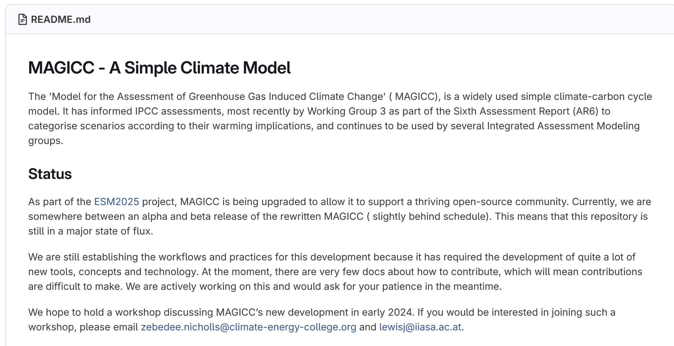Click the paragraph beginning 'As part of the'

339,216
